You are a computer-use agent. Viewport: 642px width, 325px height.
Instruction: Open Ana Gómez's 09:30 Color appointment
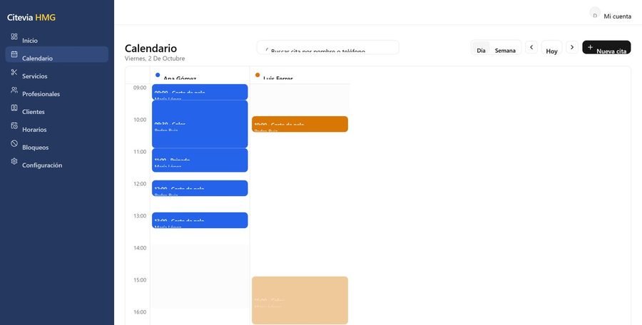(200, 124)
